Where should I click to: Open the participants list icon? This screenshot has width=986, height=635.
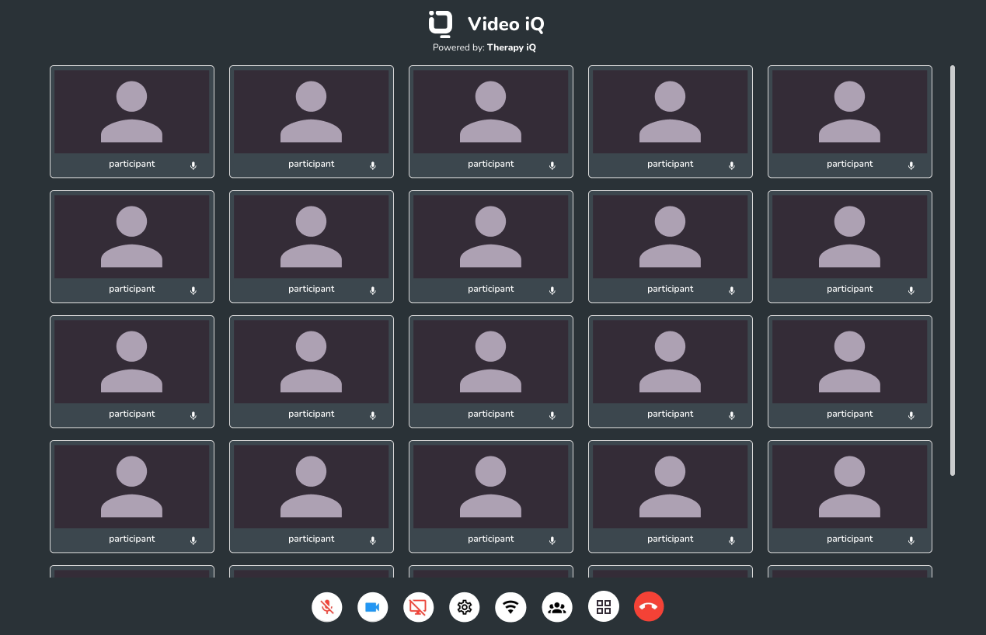click(x=556, y=606)
